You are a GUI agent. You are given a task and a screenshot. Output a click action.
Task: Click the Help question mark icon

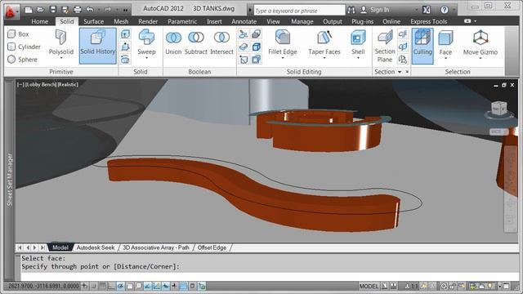[x=445, y=10]
